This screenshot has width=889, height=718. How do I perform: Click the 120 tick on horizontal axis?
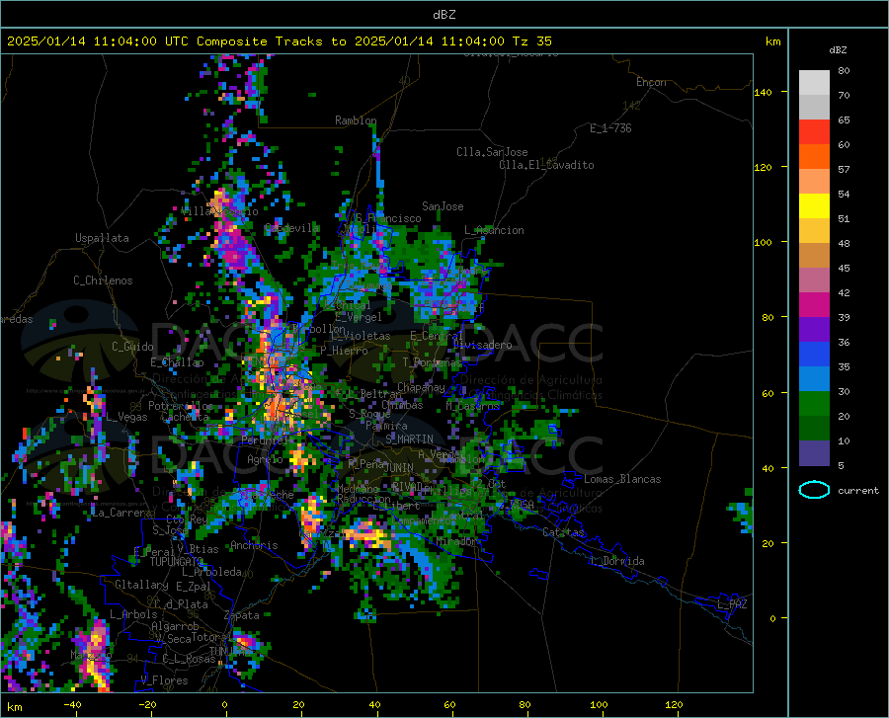674,705
